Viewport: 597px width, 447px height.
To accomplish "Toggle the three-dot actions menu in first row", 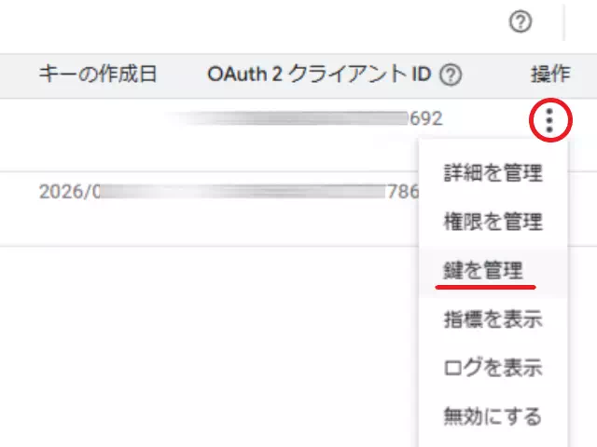I will click(549, 119).
